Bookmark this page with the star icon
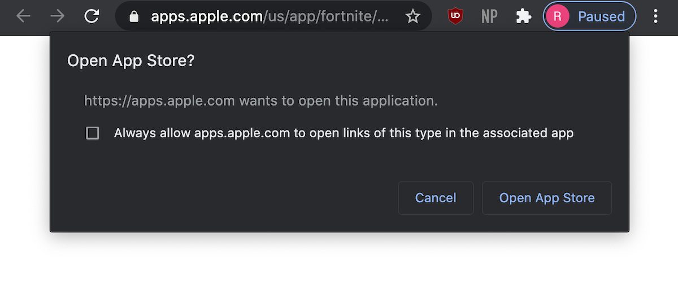This screenshot has width=678, height=281. (x=413, y=16)
